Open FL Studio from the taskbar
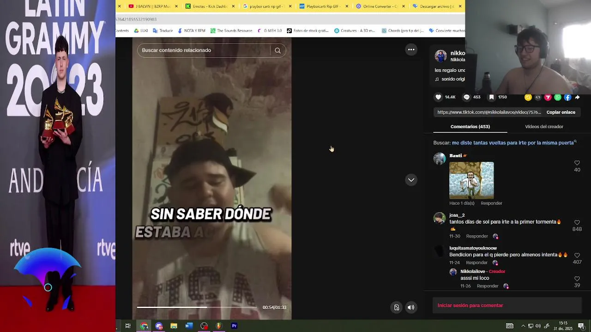 tap(219, 326)
